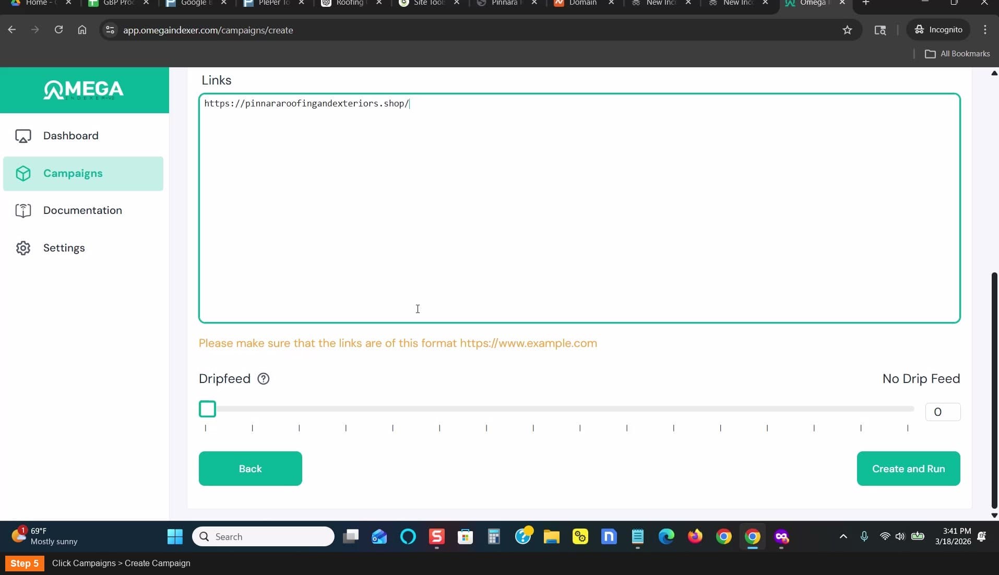Open Notepad from the taskbar
The image size is (999, 575).
point(638,536)
